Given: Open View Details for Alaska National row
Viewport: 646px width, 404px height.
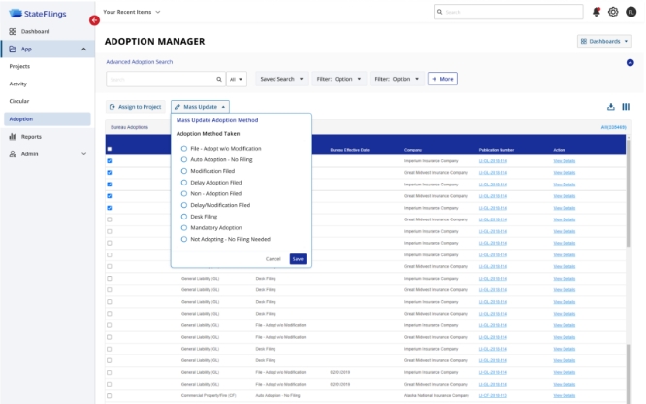Looking at the screenshot, I should click(x=564, y=396).
